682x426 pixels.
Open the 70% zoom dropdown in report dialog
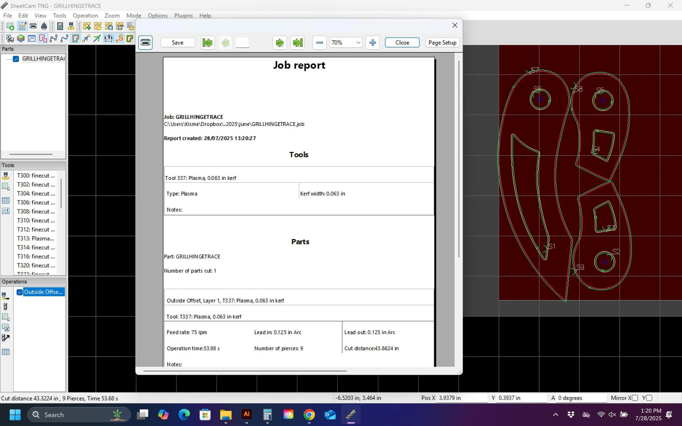tap(346, 43)
